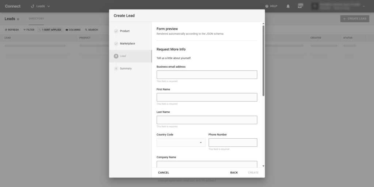Screen dimensions: 374x187
Task: Open the Help icon in header
Action: pos(267,6)
